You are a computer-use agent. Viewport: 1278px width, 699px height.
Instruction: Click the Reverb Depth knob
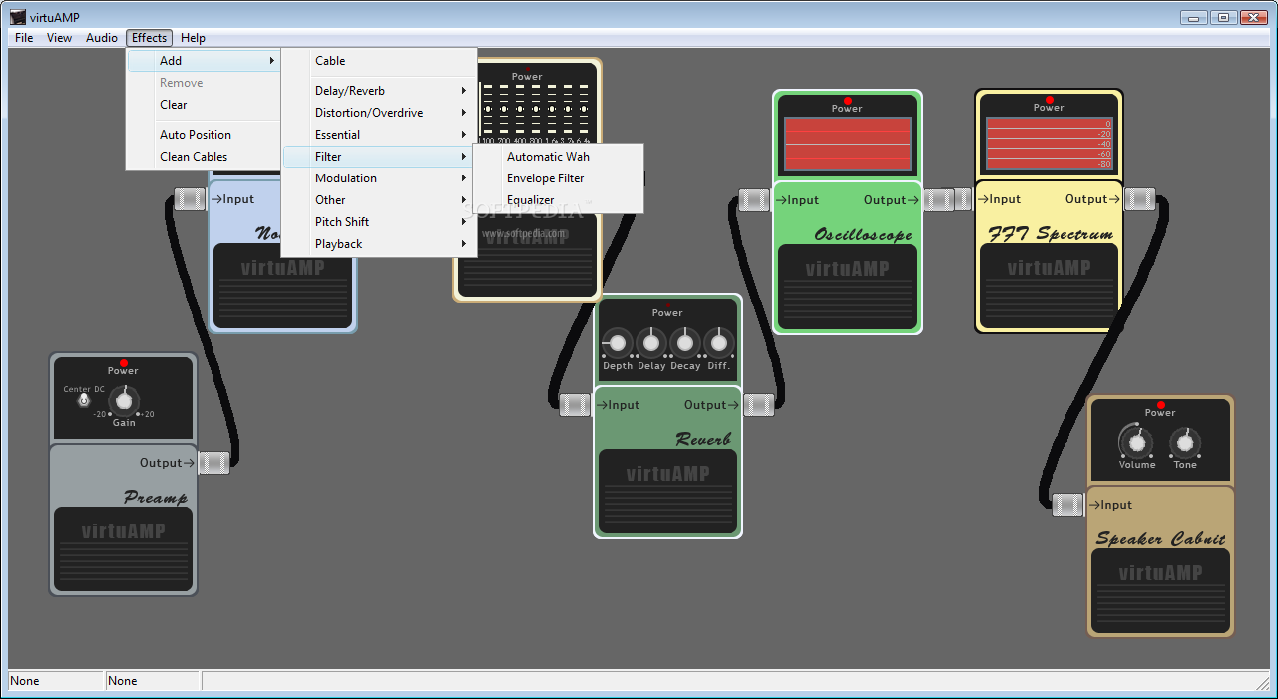(x=618, y=343)
